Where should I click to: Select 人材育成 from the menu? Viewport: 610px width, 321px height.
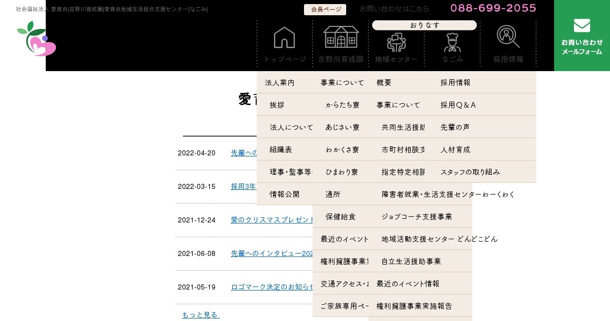coord(455,150)
